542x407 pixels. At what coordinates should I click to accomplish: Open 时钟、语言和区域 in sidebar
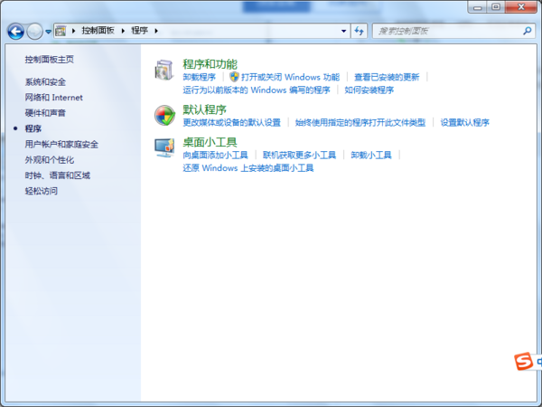58,175
